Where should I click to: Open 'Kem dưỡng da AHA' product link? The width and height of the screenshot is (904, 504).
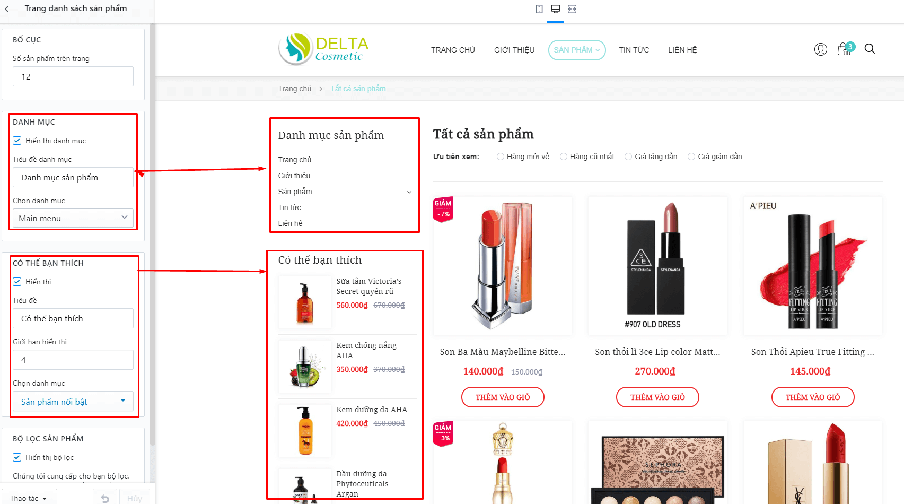pyautogui.click(x=372, y=410)
